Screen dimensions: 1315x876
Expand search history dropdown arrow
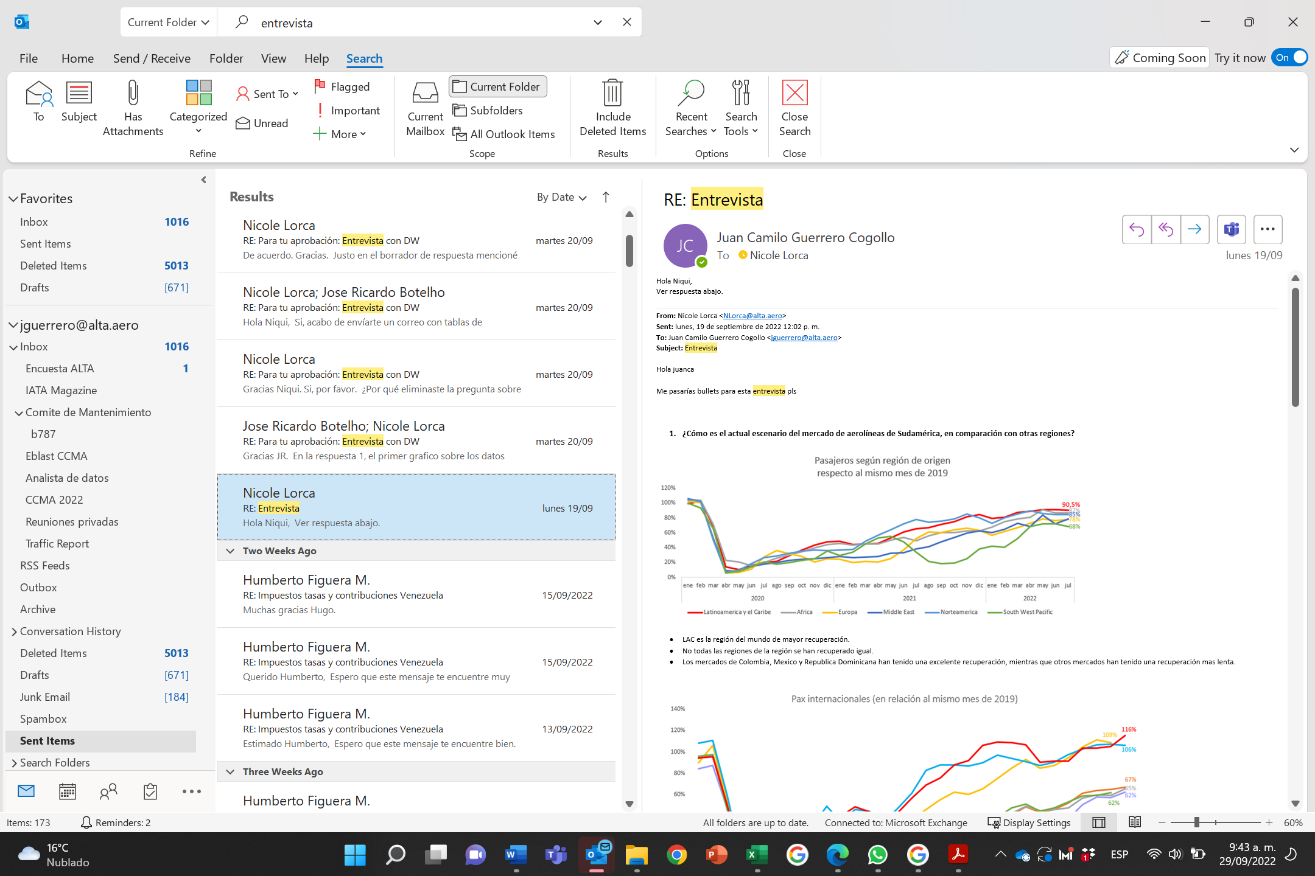tap(598, 23)
